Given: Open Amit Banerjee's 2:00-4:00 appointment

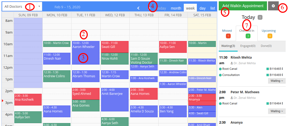Looking at the screenshot, I should click(115, 100).
